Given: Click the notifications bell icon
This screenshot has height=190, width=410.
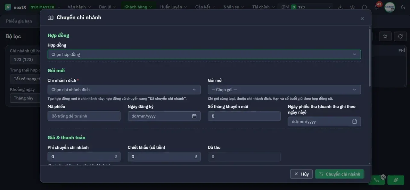Looking at the screenshot, I should [x=376, y=7].
